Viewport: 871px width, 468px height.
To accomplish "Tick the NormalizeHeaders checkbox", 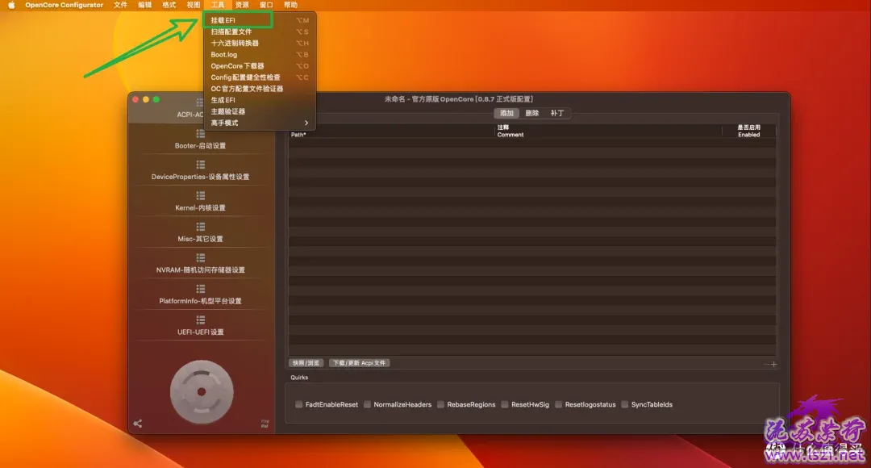I will [x=367, y=404].
